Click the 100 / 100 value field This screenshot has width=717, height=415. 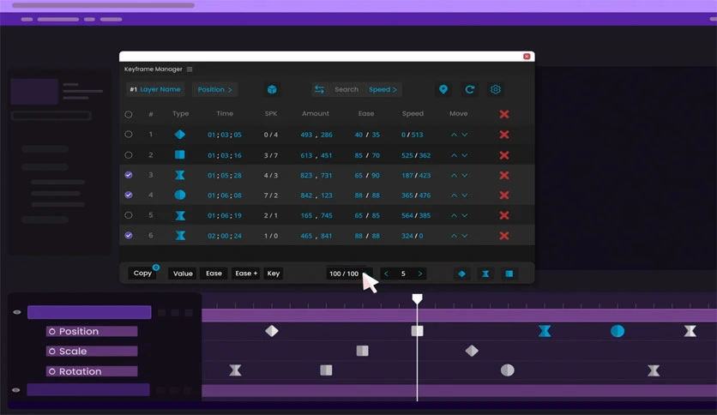[x=344, y=274]
